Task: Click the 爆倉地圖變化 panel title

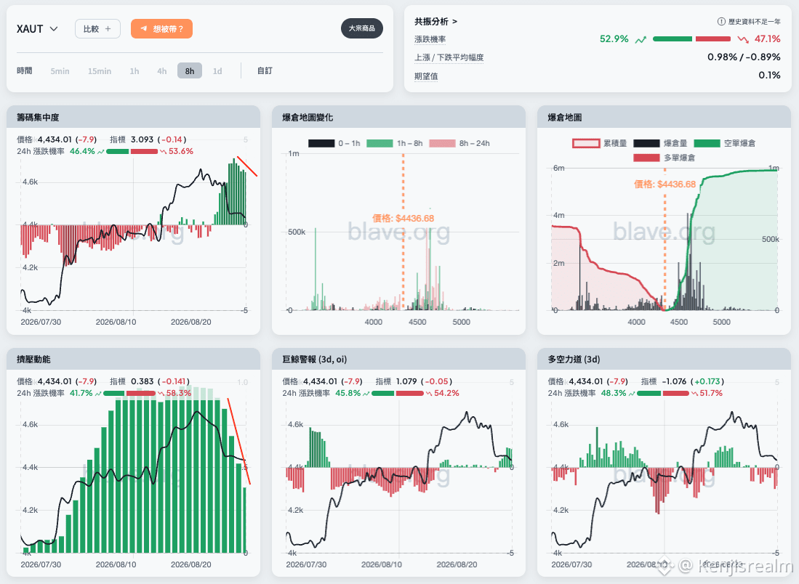Action: (308, 118)
